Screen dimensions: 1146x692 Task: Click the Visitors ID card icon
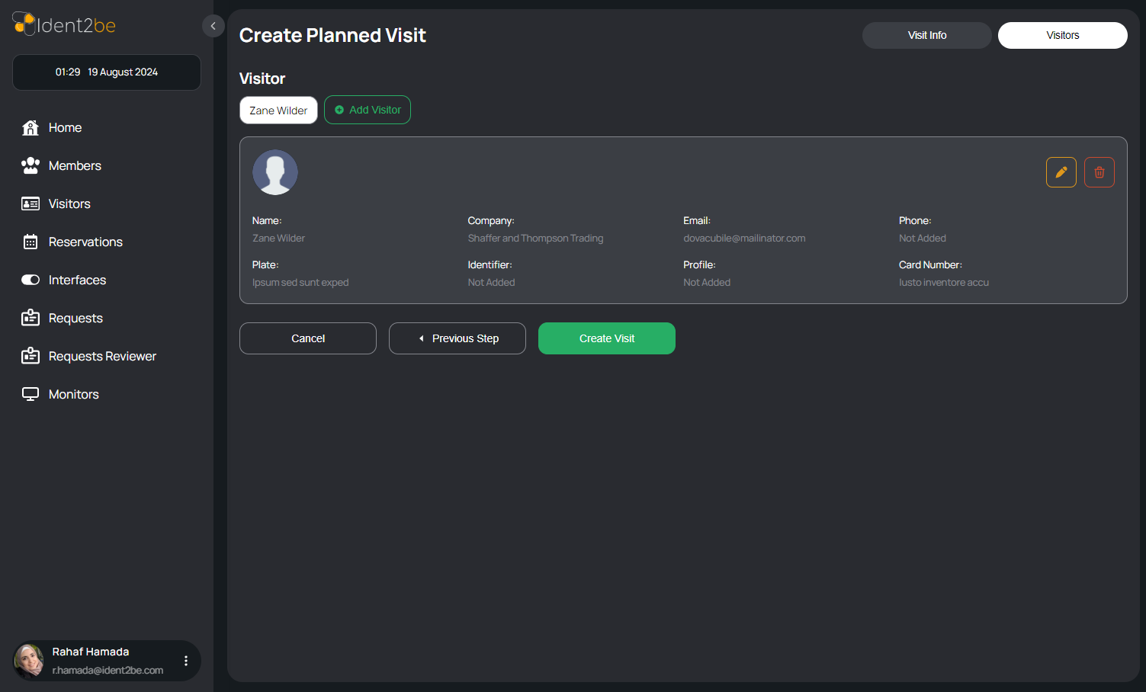pos(30,203)
